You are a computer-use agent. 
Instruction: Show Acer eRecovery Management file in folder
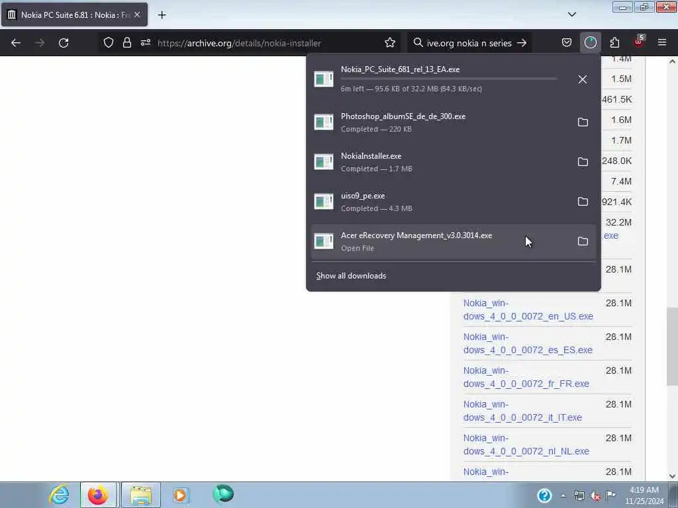click(x=583, y=241)
